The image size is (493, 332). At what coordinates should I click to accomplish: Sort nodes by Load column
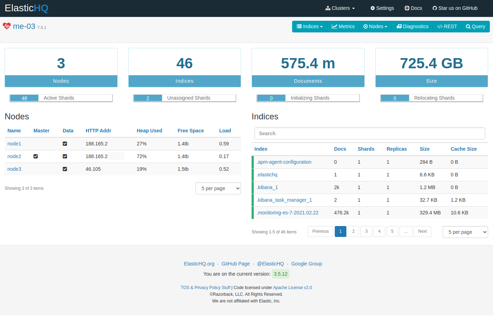tap(225, 131)
